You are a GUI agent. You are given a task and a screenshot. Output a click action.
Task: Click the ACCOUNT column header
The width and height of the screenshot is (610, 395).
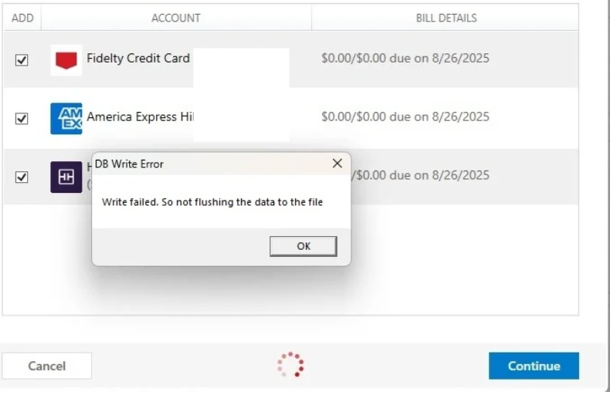point(176,18)
